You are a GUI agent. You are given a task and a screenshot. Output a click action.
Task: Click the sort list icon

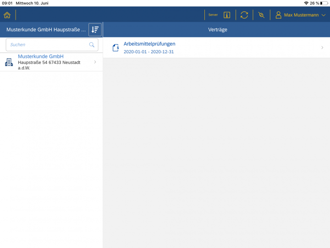tap(95, 29)
